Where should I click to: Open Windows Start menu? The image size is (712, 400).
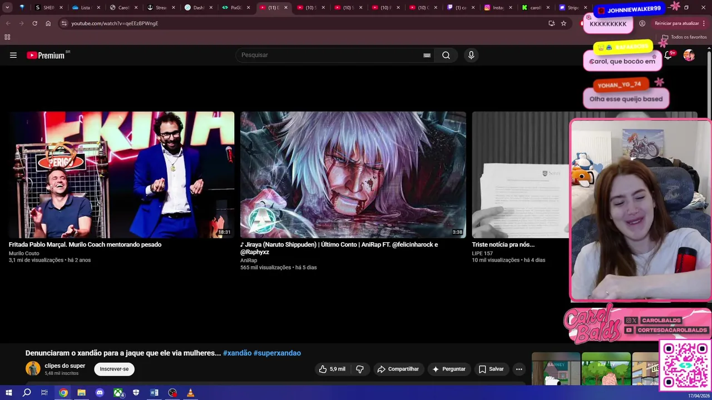pos(8,393)
